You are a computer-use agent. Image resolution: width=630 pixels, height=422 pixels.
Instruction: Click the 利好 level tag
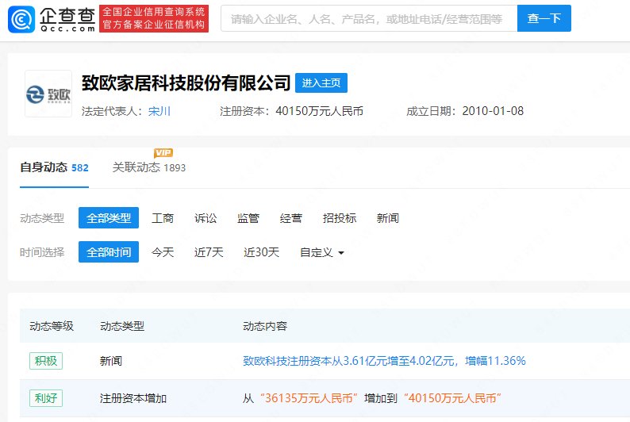[x=46, y=398]
